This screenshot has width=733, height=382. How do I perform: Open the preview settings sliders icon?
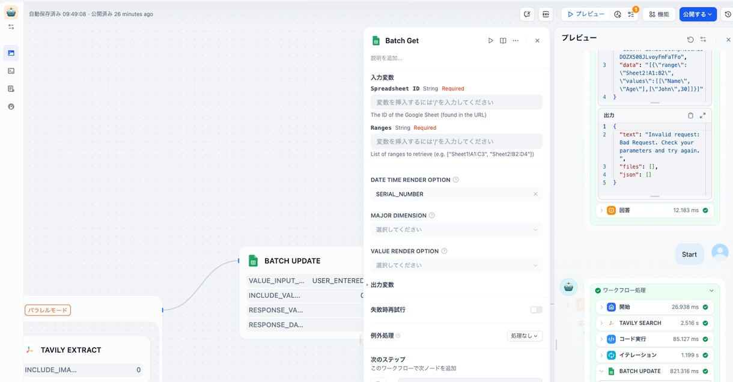pyautogui.click(x=703, y=40)
